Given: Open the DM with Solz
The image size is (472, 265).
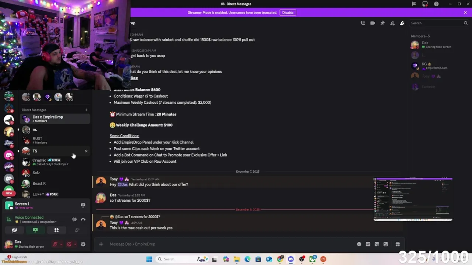Looking at the screenshot, I should (x=55, y=173).
